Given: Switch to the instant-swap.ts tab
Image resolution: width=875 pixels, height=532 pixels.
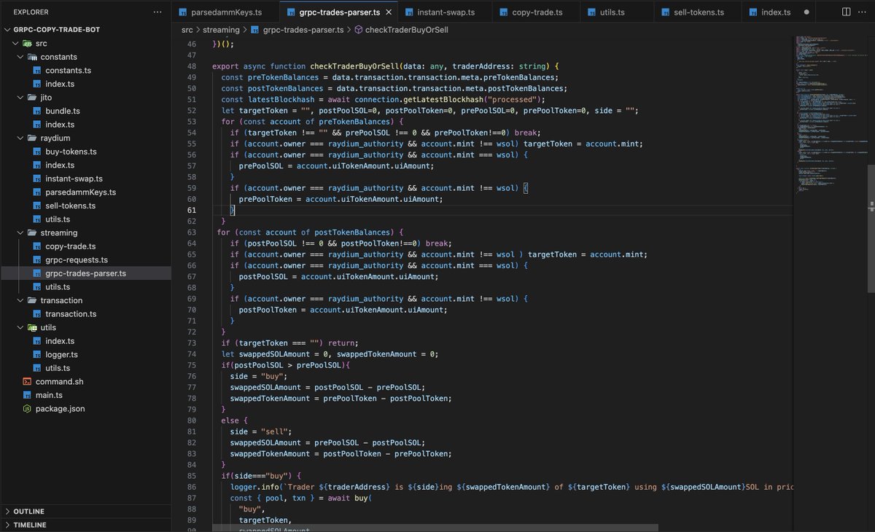Looking at the screenshot, I should [x=446, y=12].
